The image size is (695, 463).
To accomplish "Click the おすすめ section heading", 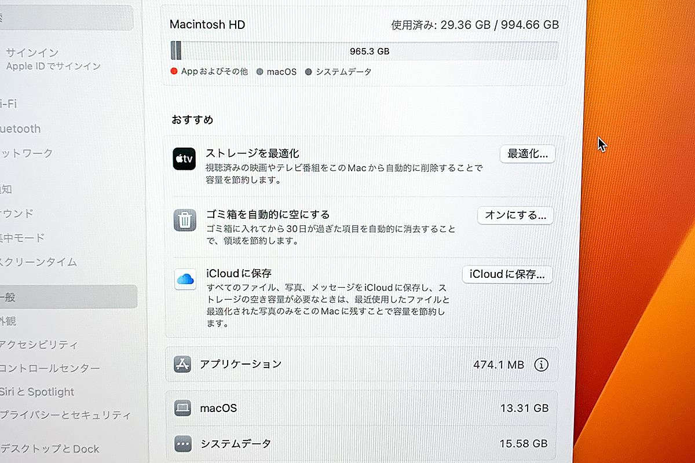I will pos(192,120).
